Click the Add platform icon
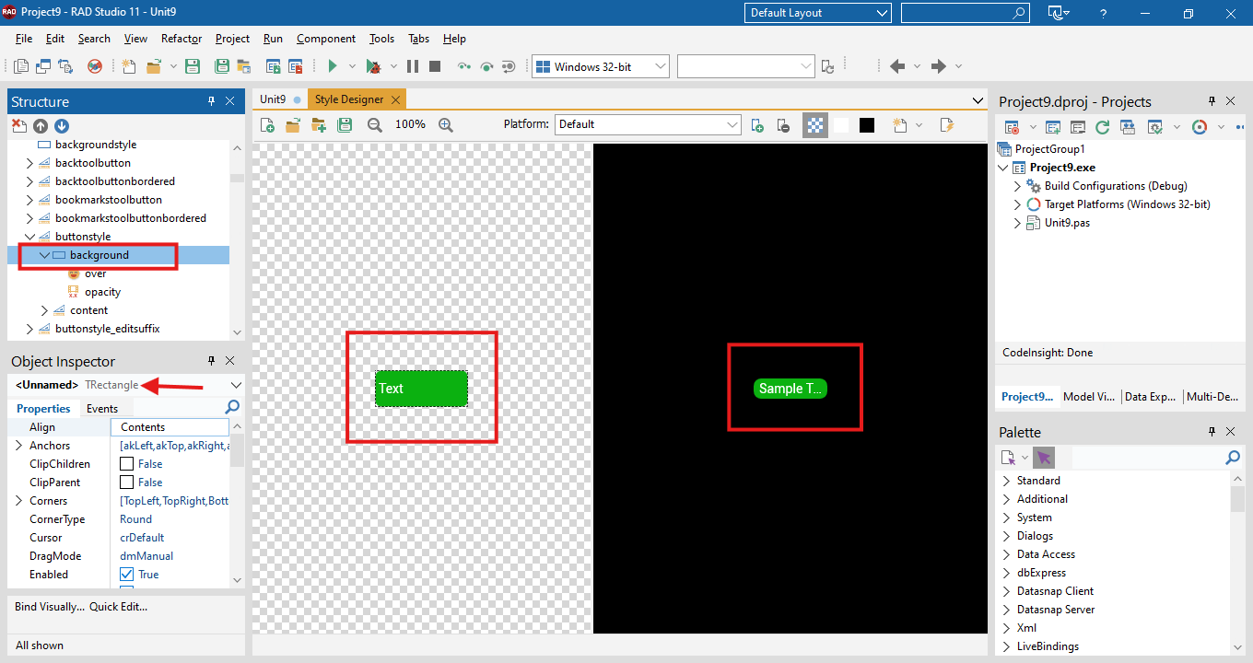 (x=757, y=124)
